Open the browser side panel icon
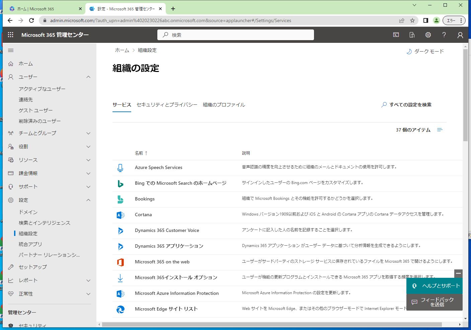Screen dimensions: 471x330 point(425,20)
